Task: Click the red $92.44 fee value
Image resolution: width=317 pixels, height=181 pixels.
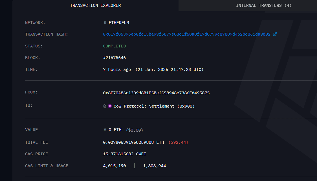Action: coord(178,142)
